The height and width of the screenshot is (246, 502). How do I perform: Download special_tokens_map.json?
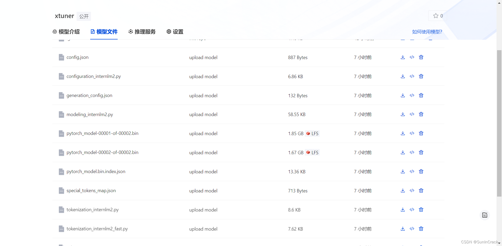pyautogui.click(x=403, y=191)
